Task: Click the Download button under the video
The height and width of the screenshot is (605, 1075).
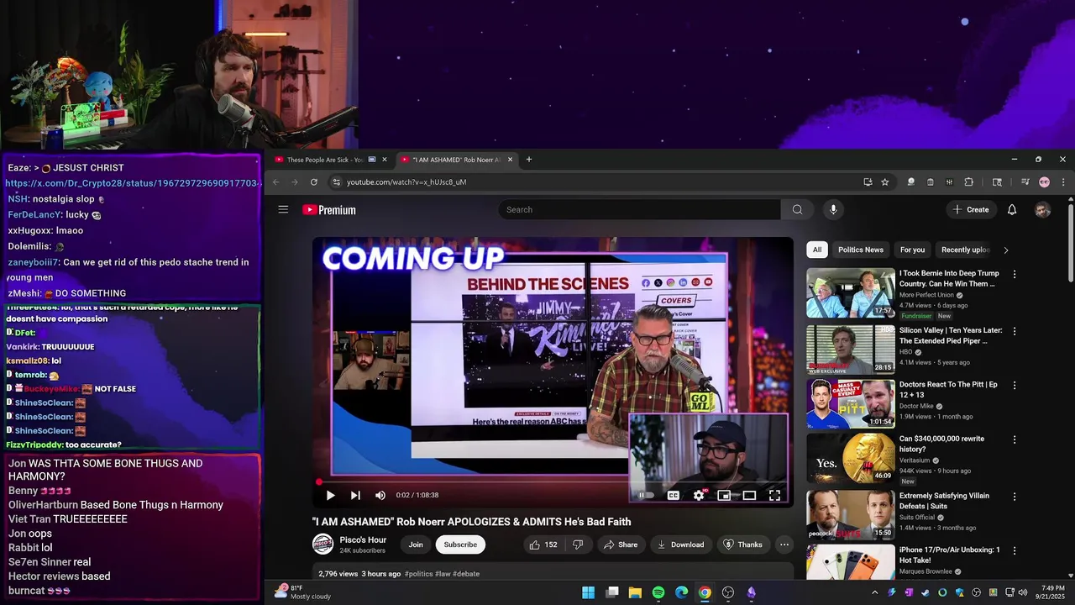Action: pos(681,544)
